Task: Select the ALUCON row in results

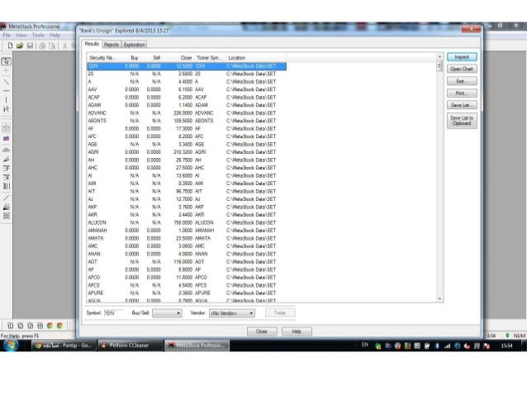Action: point(187,222)
